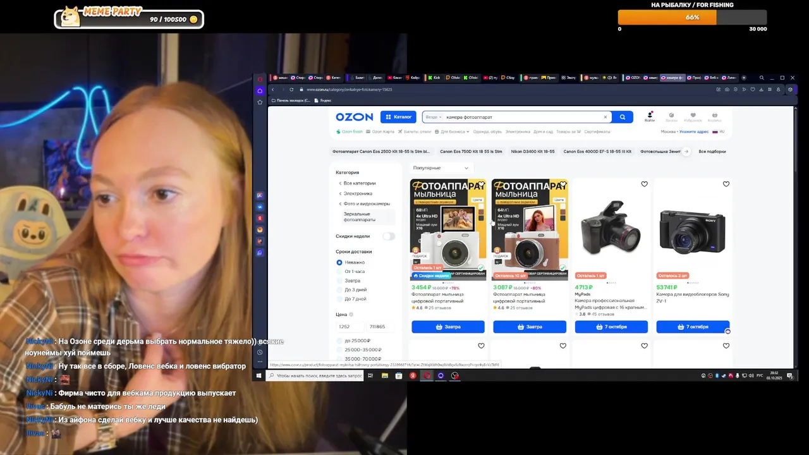This screenshot has width=809, height=455.
Task: Switch to the Kick browser tab
Action: click(434, 78)
